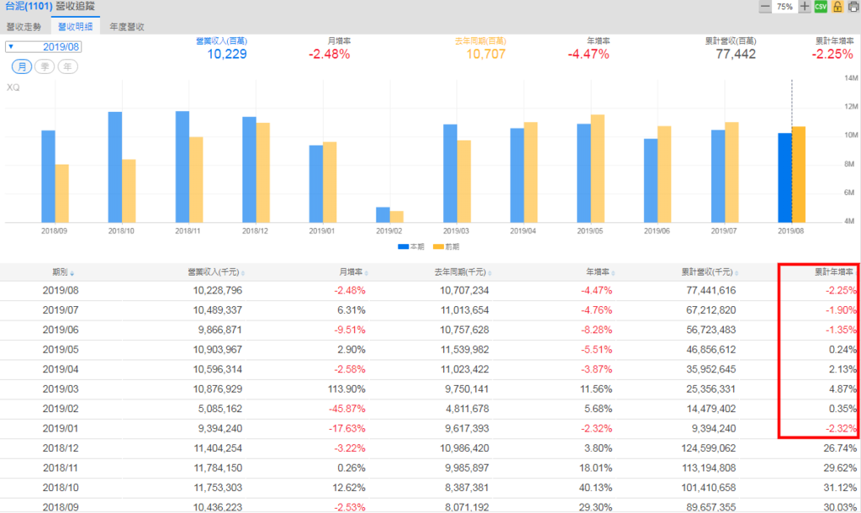Click the 6.31% monthly growth cell
Screen dimensions: 861x513
coord(351,309)
